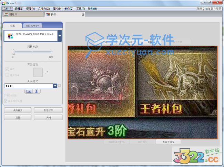Click the background color swatch
224x167 pixels.
point(38,72)
